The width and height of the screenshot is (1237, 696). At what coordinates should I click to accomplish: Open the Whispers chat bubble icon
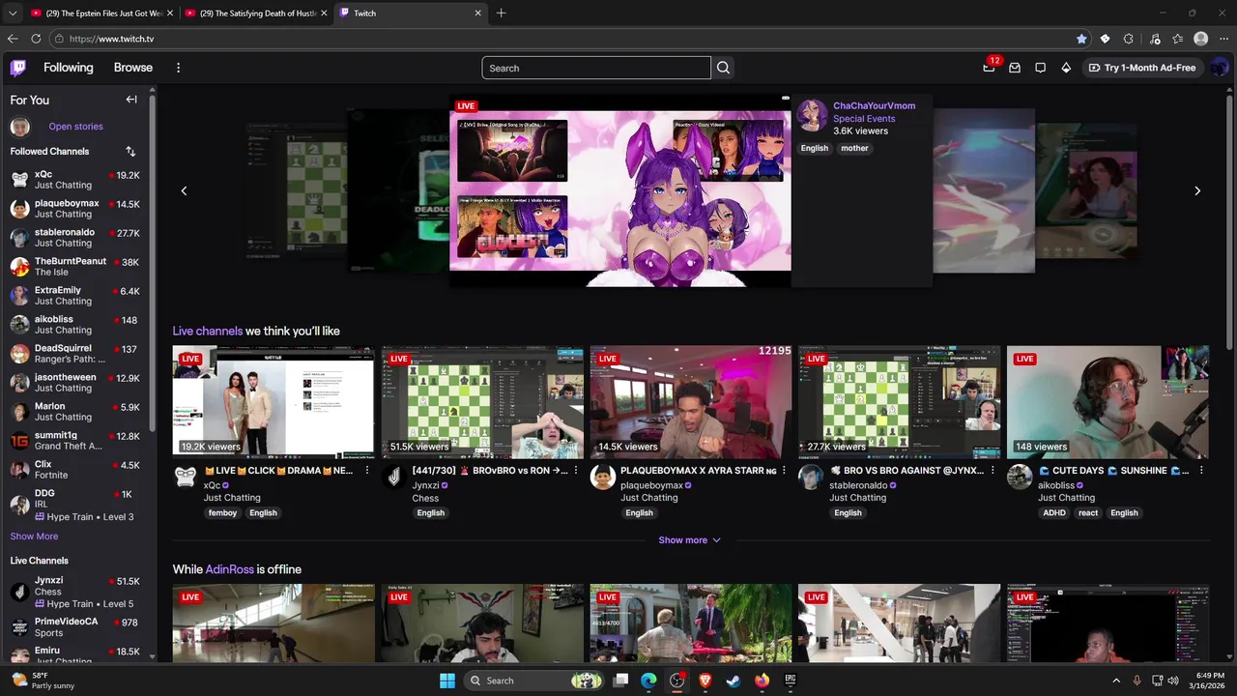coord(1040,68)
